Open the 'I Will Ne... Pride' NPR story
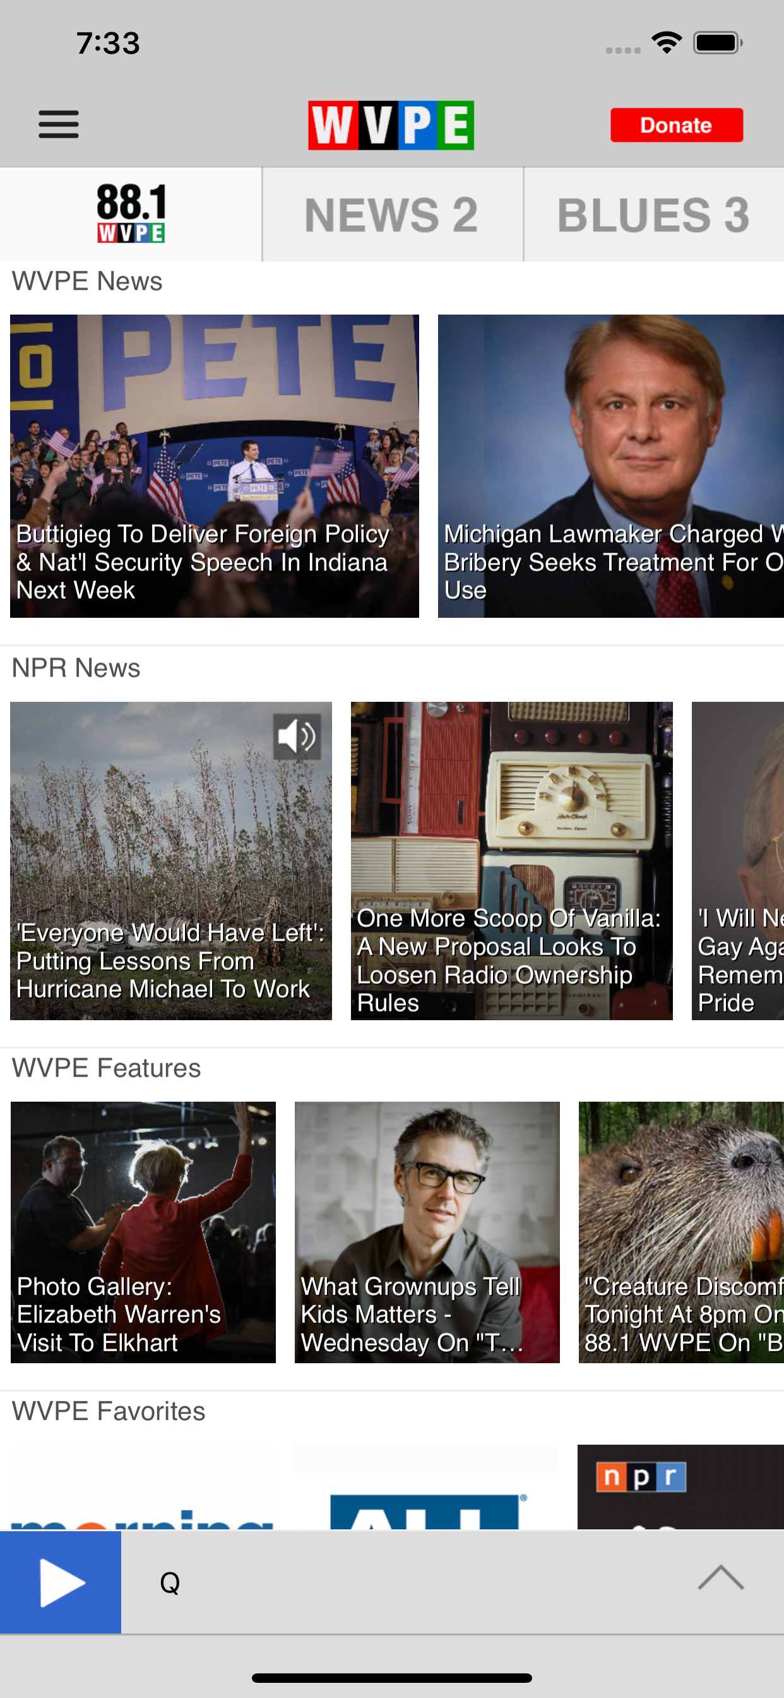 [738, 861]
